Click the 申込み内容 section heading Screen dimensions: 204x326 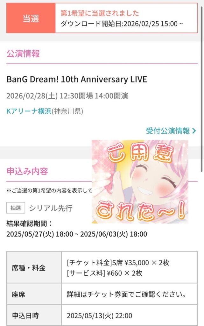click(x=27, y=171)
